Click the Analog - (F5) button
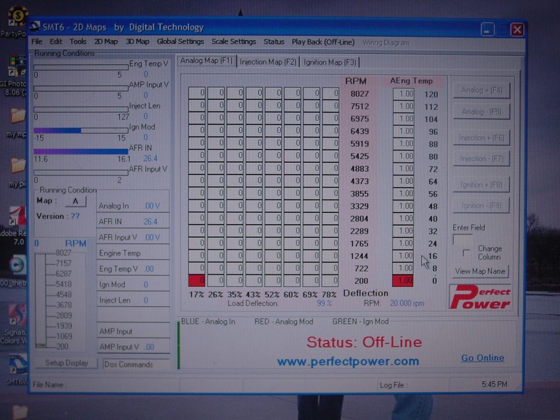Viewport: 560px width, 420px height. 481,111
